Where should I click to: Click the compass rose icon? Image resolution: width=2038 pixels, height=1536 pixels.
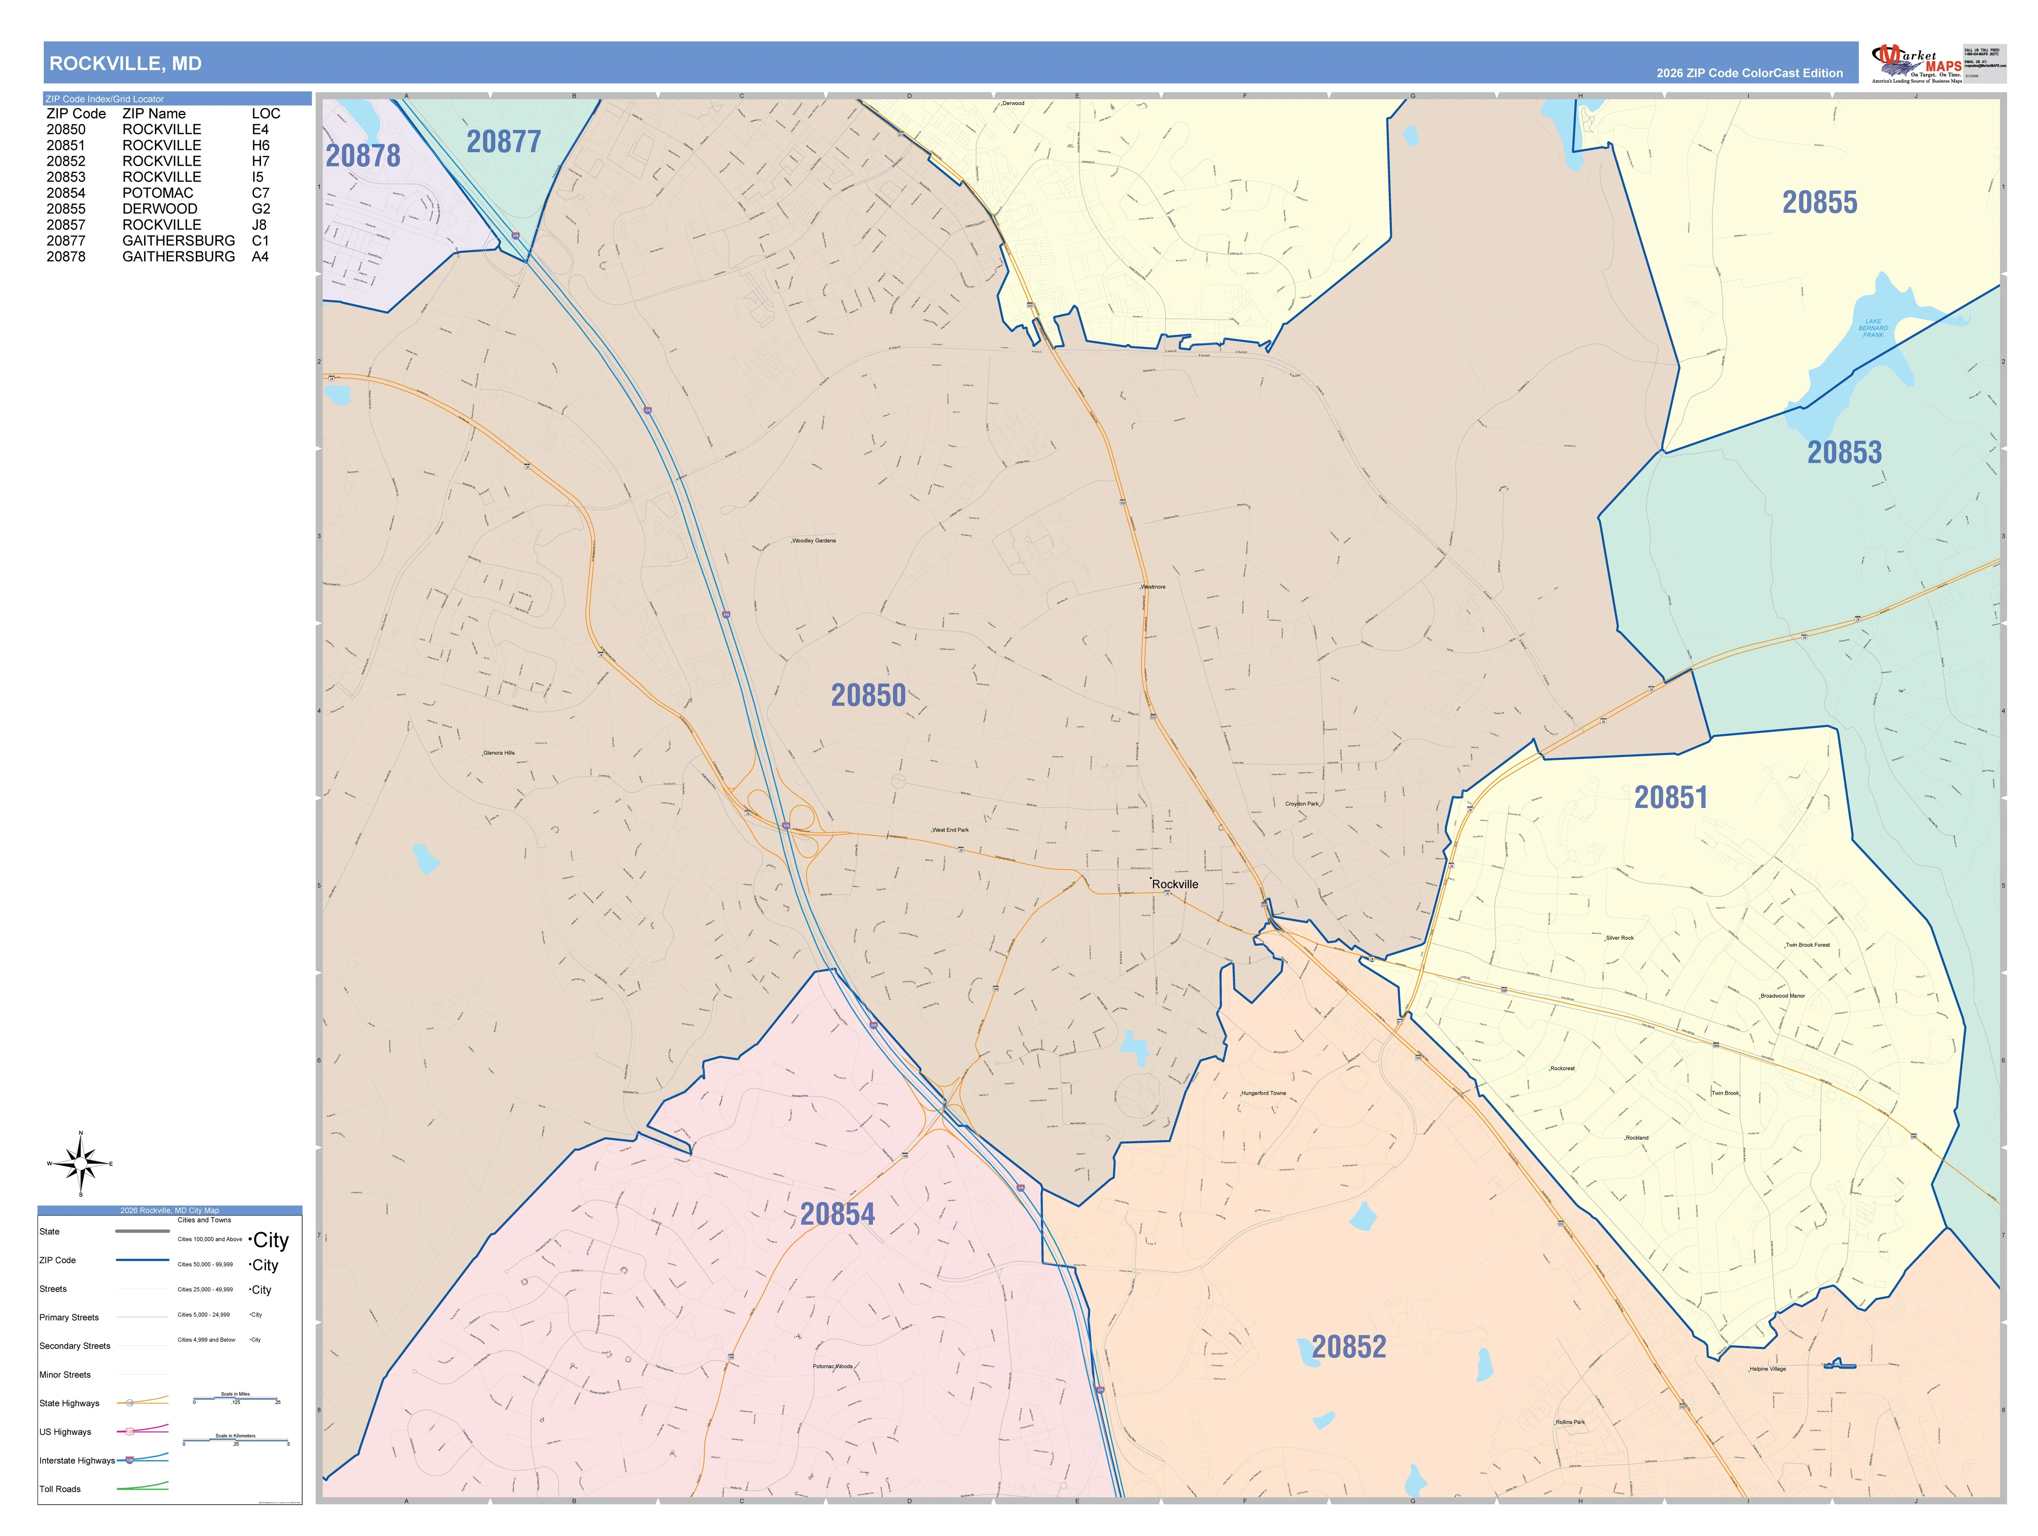pos(81,1164)
